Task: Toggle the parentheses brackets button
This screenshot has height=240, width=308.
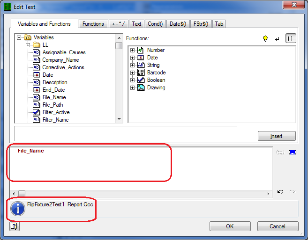Action: [x=291, y=38]
